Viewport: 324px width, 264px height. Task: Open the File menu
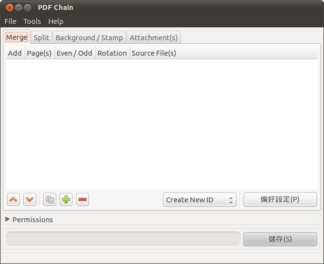10,21
